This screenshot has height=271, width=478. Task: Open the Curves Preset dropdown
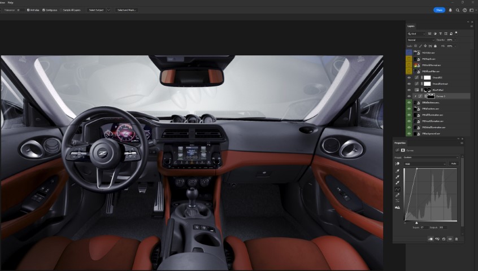432,158
